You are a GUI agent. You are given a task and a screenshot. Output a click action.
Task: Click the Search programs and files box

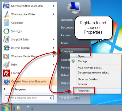(x=29, y=98)
